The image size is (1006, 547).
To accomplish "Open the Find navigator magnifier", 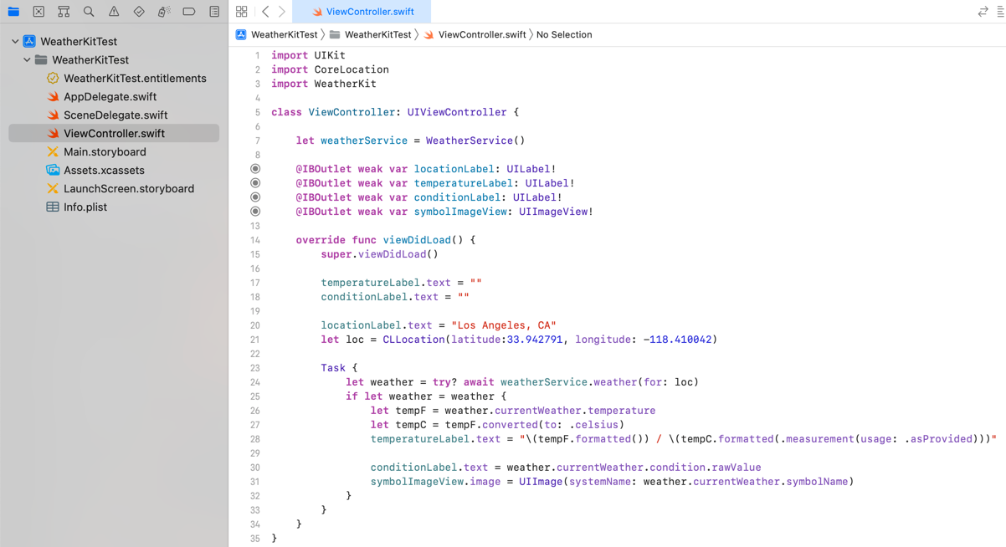I will [x=89, y=12].
